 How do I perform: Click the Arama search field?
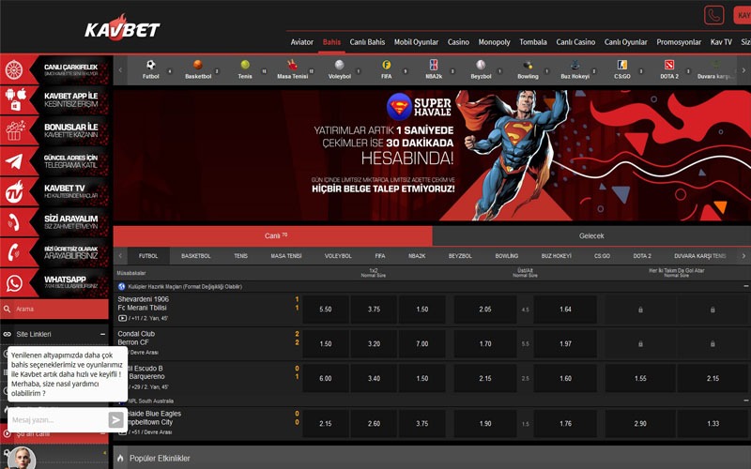click(x=56, y=309)
